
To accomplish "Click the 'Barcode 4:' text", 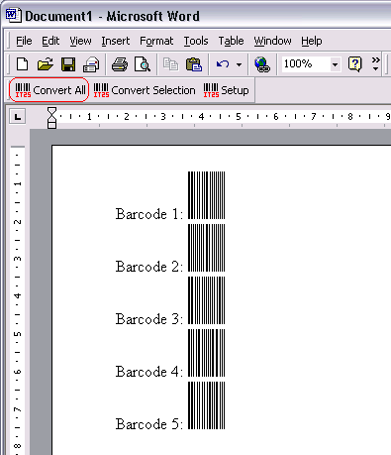I will 148,372.
